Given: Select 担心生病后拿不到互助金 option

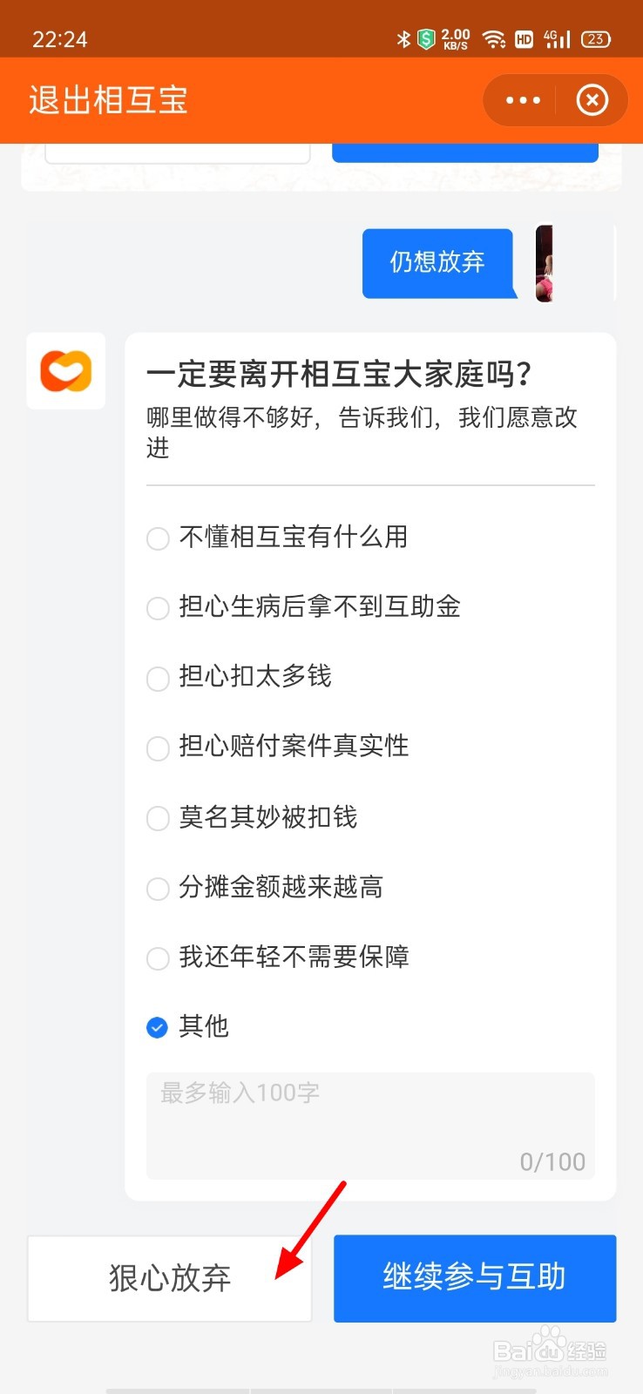Looking at the screenshot, I should click(x=303, y=607).
